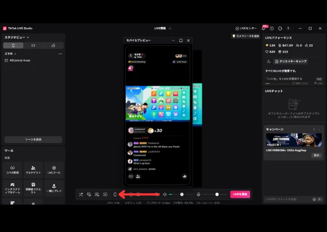The image size is (327, 232).
Task: Click the magic wand effects icon in bottom toolbar
Action: 81,194
